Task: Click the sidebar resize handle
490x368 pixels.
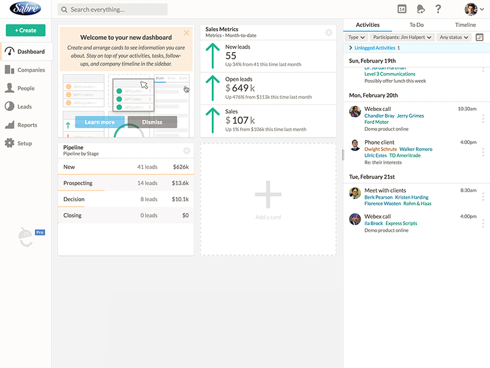Action: pyautogui.click(x=343, y=155)
